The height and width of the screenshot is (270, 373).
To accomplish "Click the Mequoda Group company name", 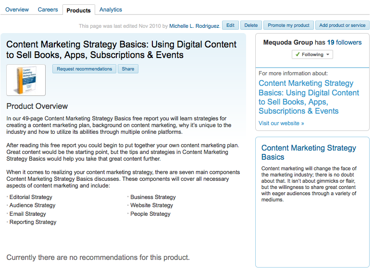I will tap(288, 42).
